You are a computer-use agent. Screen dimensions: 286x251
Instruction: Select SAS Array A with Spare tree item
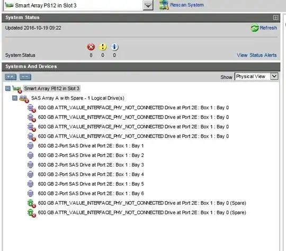point(78,98)
